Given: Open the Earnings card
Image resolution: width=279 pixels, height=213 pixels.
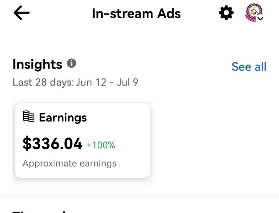Looking at the screenshot, I should [83, 140].
